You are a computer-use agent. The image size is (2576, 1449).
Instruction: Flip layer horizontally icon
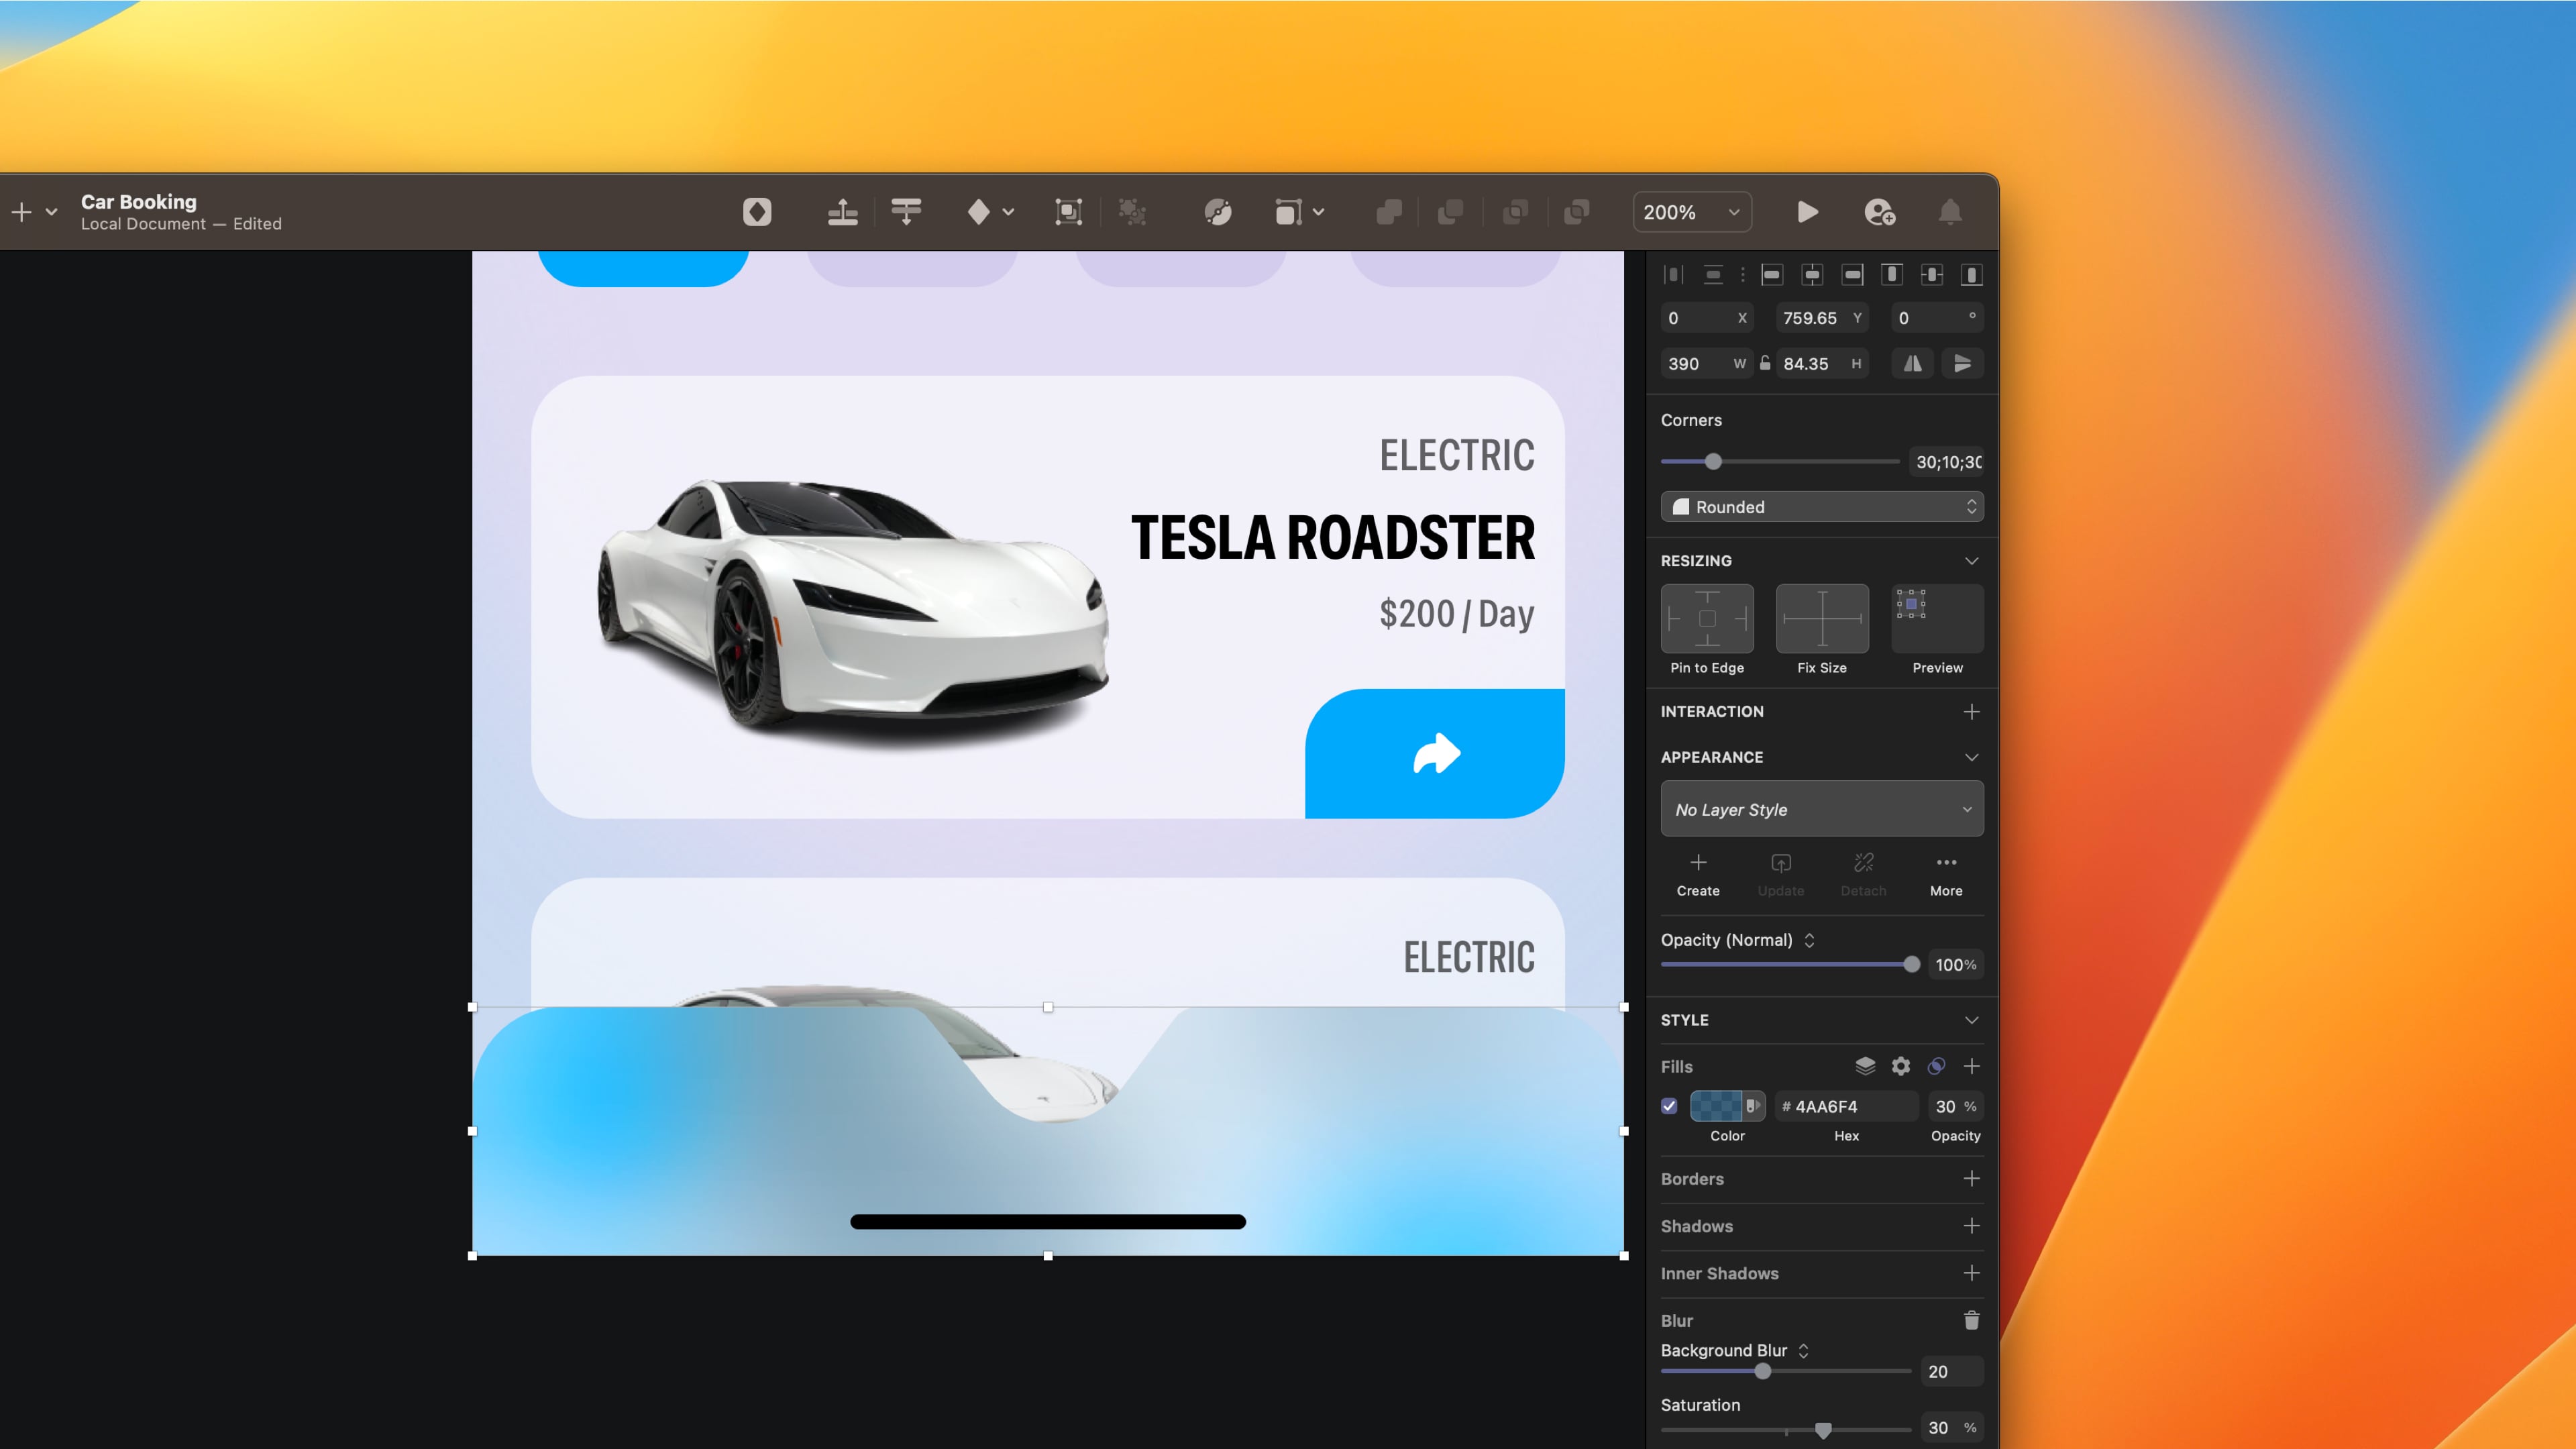pos(1912,364)
